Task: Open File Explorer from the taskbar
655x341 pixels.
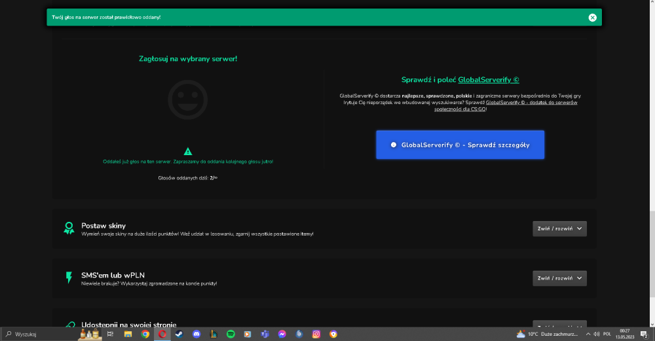Action: click(128, 334)
